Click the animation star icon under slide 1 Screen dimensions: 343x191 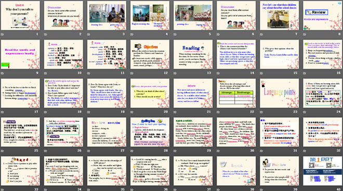[x=3, y=34]
